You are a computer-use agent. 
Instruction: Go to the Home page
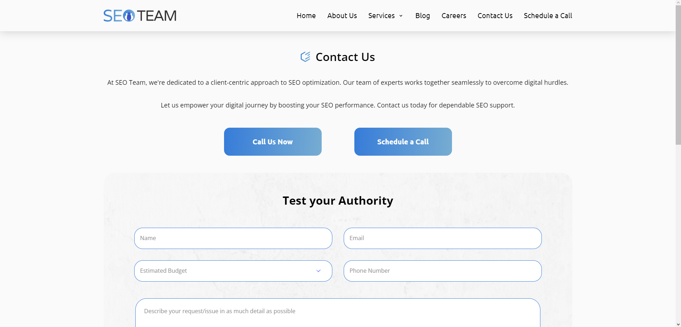click(306, 16)
